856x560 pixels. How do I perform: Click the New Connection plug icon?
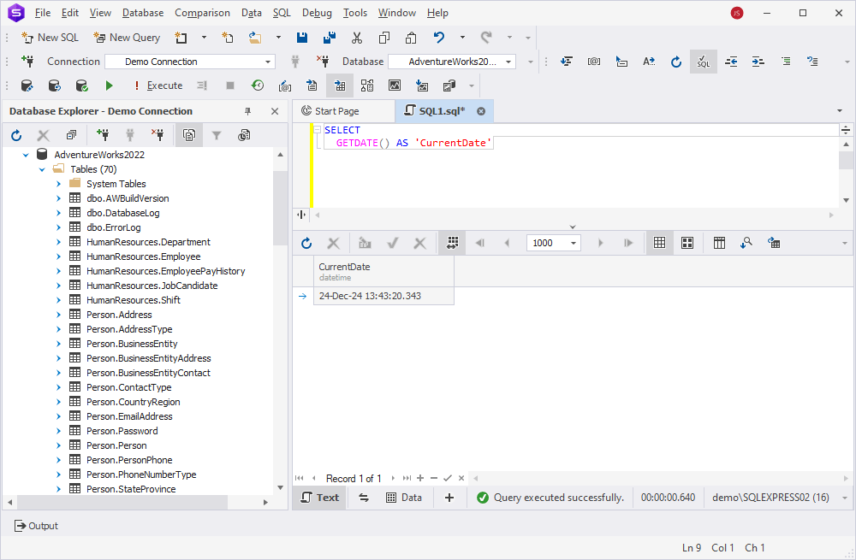pos(27,61)
